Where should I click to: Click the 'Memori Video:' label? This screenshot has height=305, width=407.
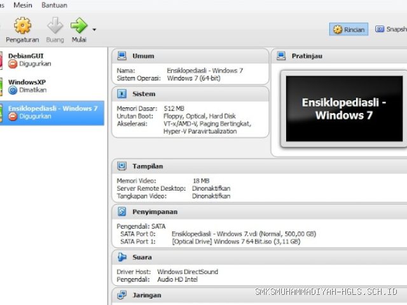coord(137,180)
